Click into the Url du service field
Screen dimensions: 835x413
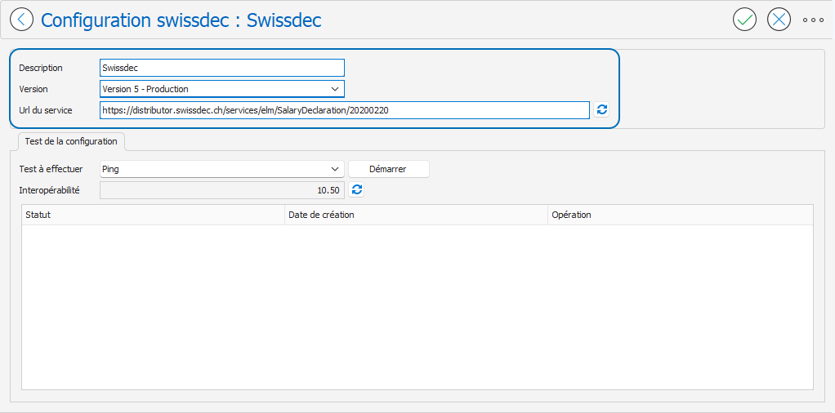[343, 110]
